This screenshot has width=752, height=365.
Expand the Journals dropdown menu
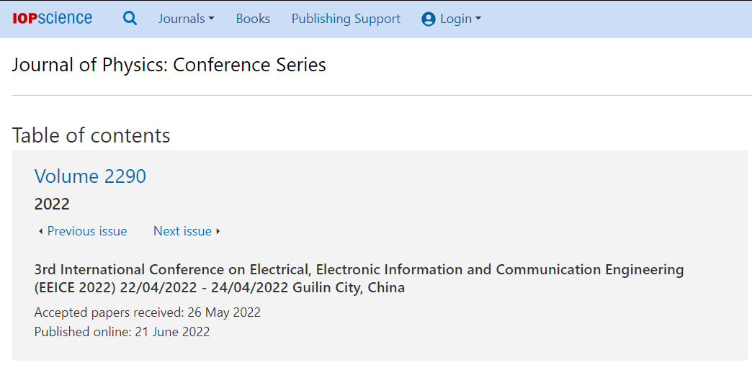pyautogui.click(x=186, y=19)
